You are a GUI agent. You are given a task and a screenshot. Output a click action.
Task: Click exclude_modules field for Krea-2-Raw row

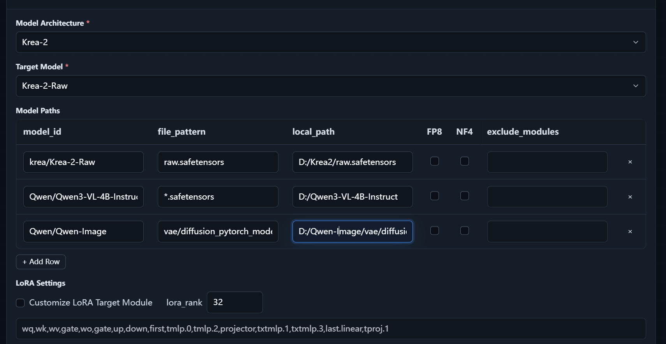pos(547,162)
